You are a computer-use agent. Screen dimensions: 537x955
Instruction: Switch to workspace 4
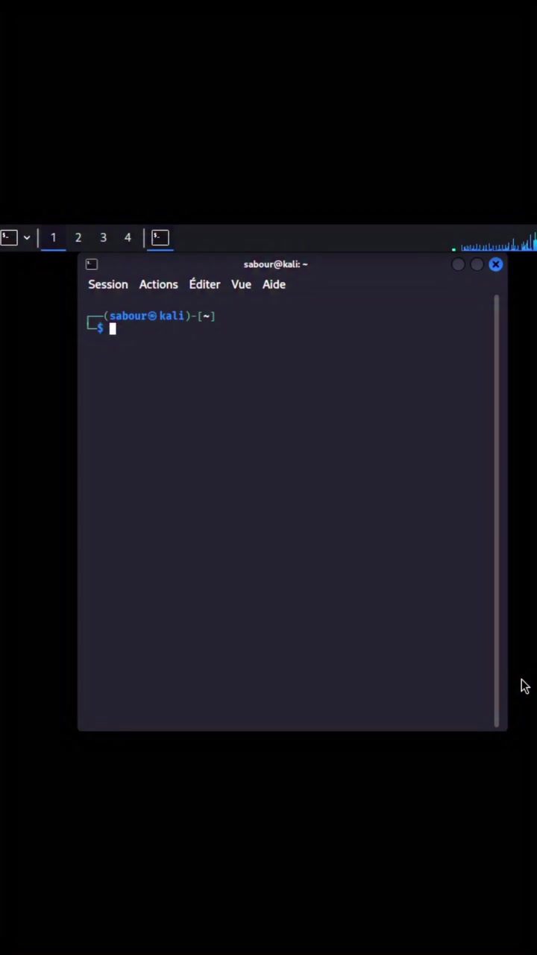128,238
